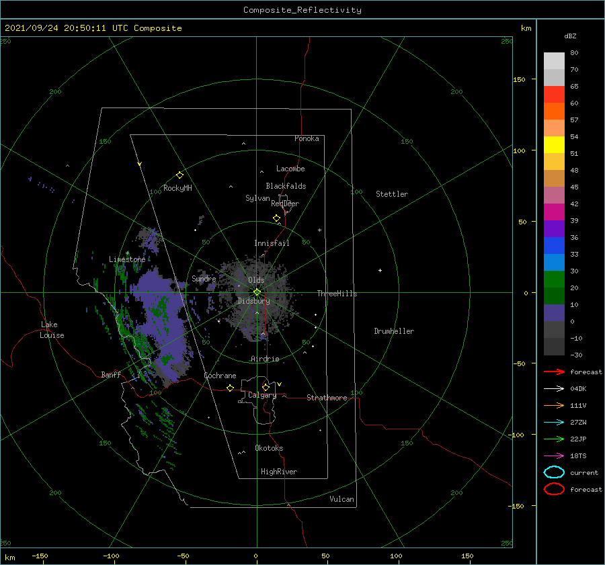
Task: Click the purple 10 dBZ color swatch
Action: (554, 313)
